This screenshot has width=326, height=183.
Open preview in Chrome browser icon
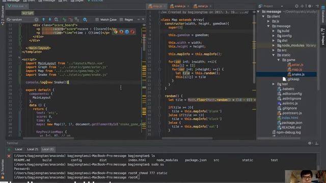[116, 32]
